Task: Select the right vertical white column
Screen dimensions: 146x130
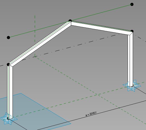Action: [130, 59]
